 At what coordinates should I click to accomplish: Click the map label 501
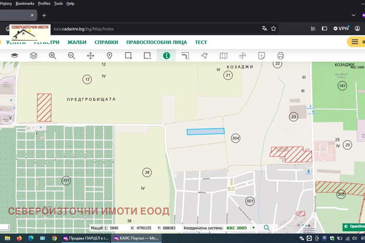pyautogui.click(x=250, y=201)
